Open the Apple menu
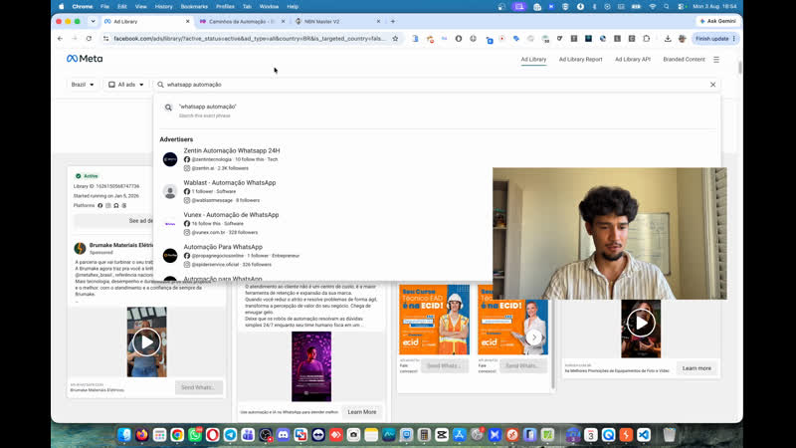This screenshot has height=448, width=796. [62, 7]
